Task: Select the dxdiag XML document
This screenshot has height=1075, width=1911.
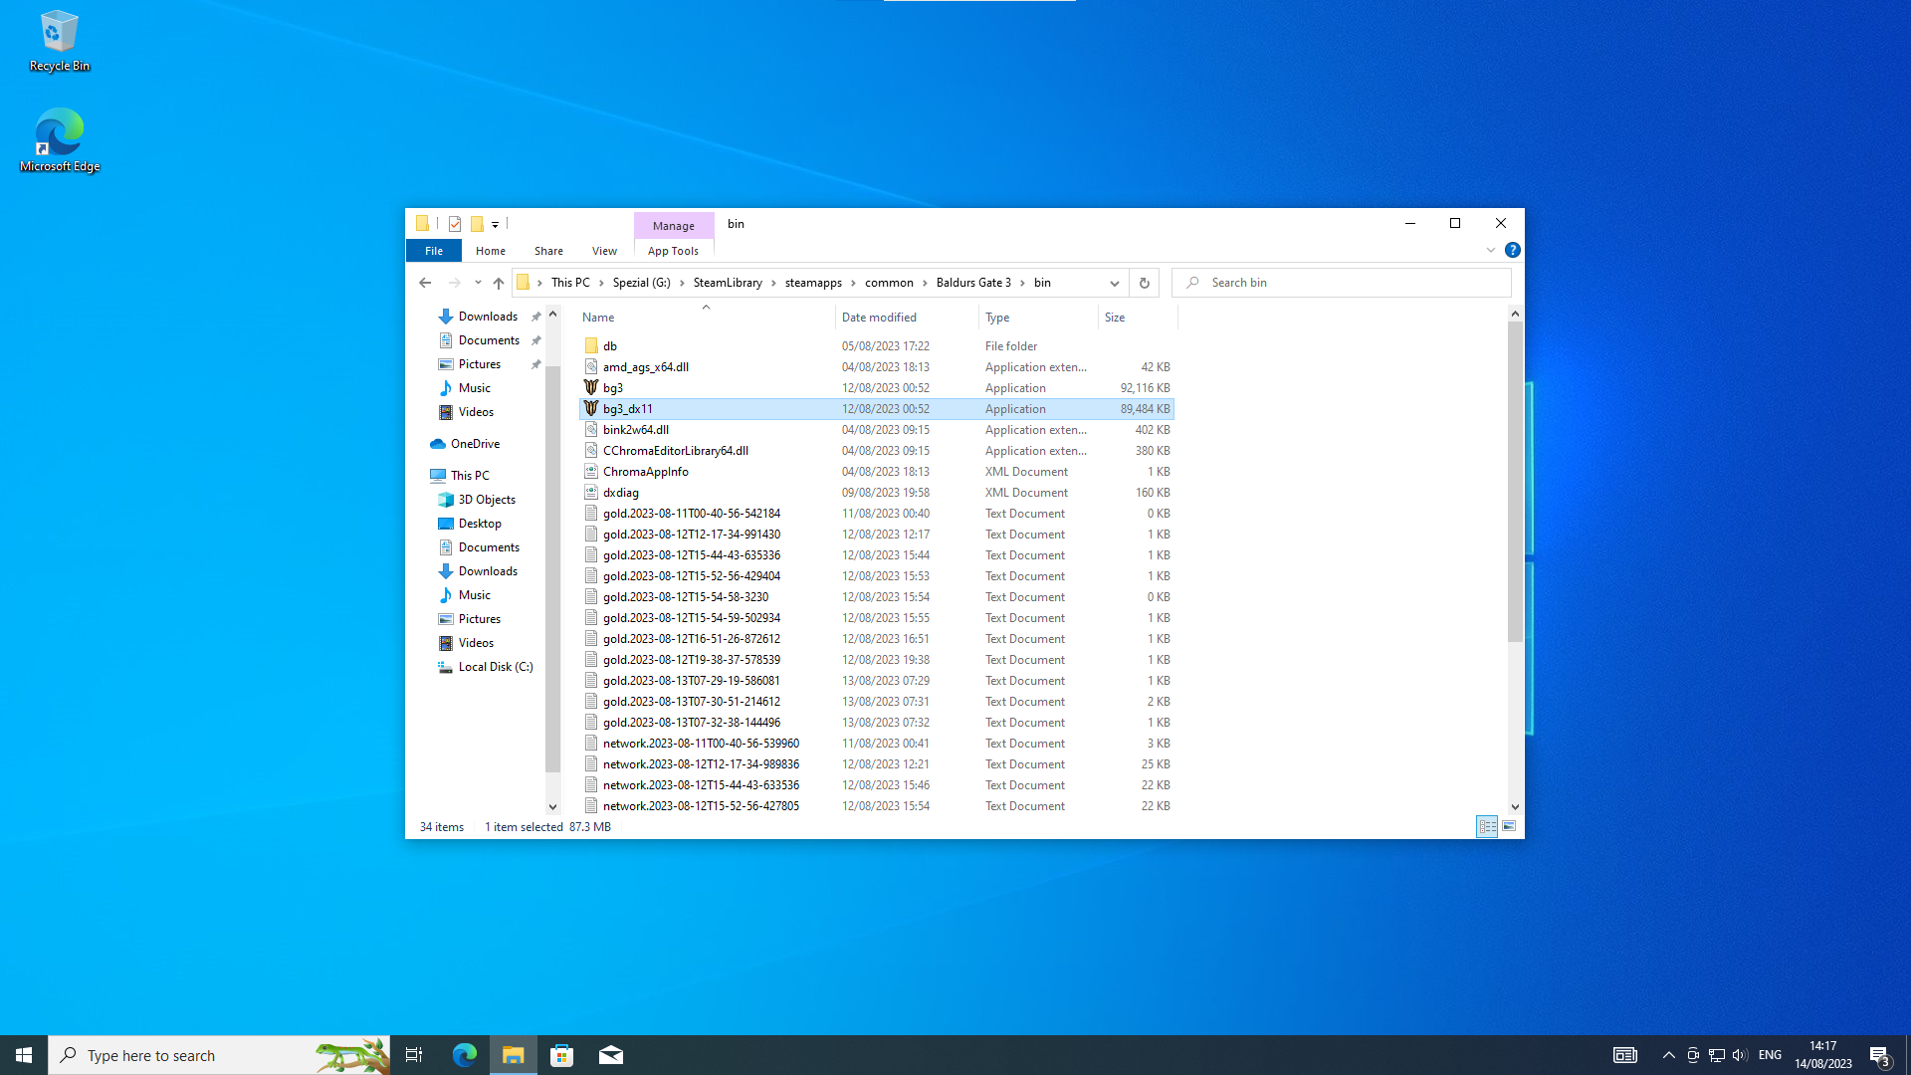Action: click(621, 493)
